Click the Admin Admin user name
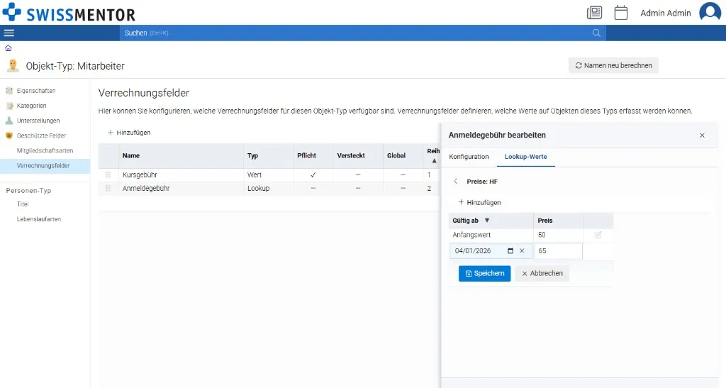726x388 pixels. coord(665,13)
